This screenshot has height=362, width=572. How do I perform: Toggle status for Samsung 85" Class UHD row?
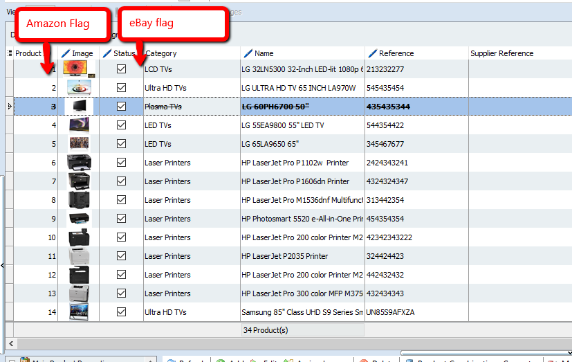tap(122, 312)
